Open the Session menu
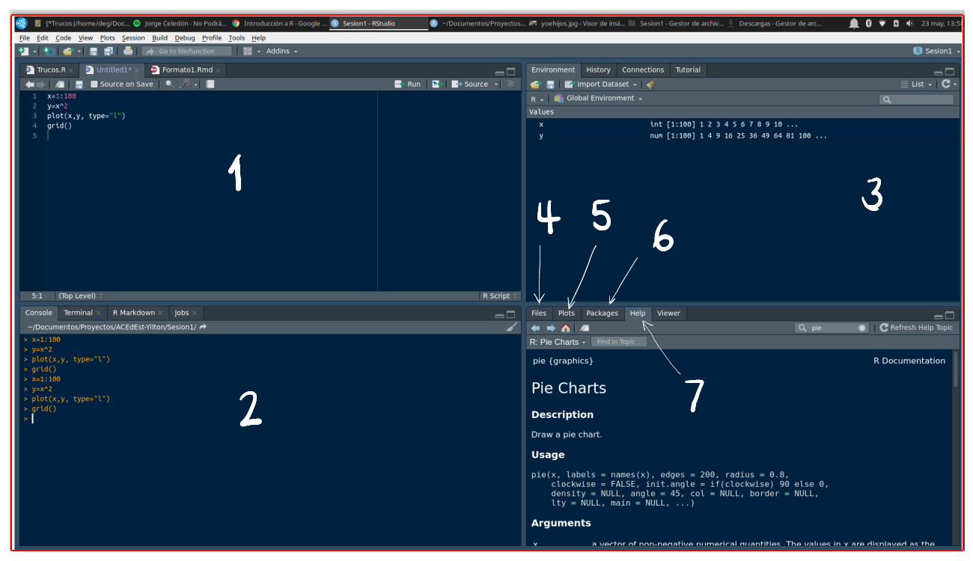 tap(133, 37)
